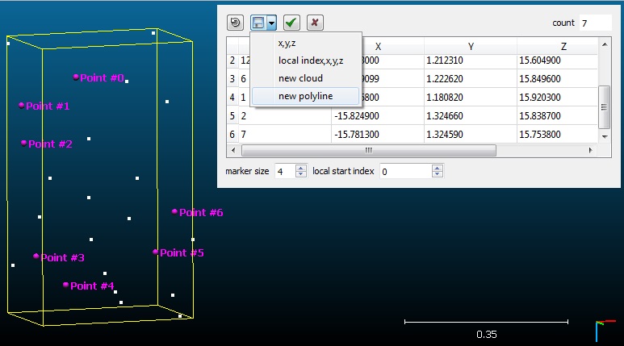
Task: Click the horizontal scroll right arrow
Action: 591,150
